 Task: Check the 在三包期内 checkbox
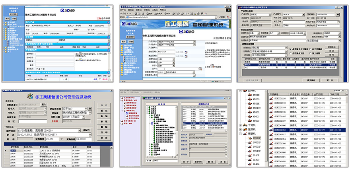pos(311,49)
